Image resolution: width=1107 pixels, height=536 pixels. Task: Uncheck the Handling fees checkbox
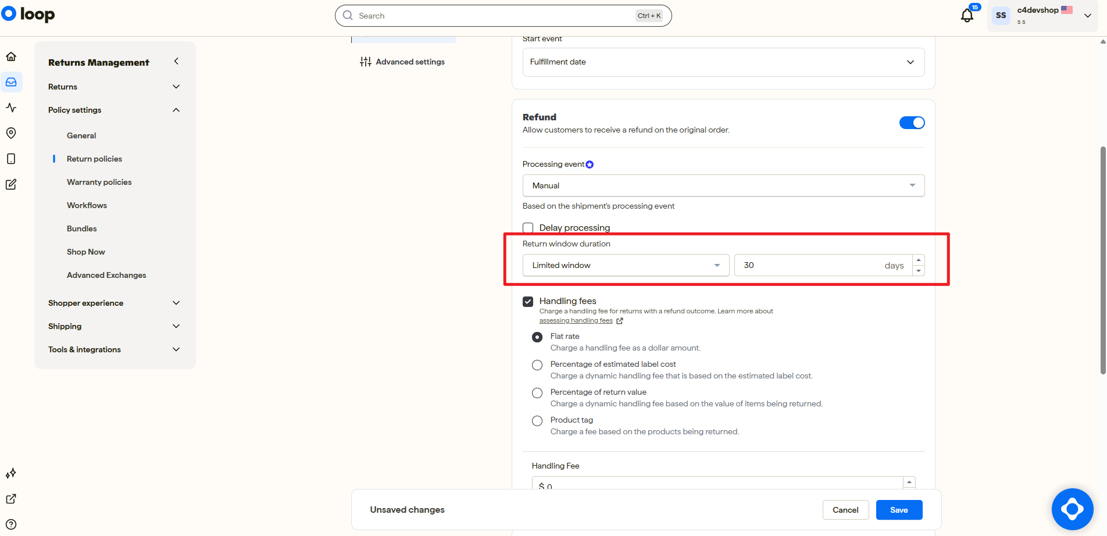[x=528, y=301]
